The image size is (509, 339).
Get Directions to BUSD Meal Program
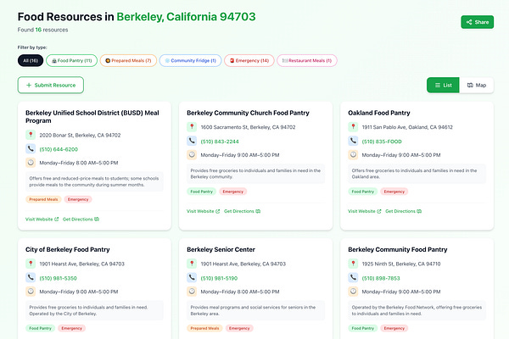81,220
